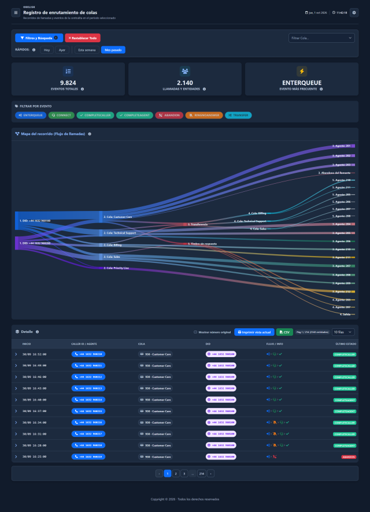
Task: Toggle the CONNECT event filter chip
Action: pos(61,115)
